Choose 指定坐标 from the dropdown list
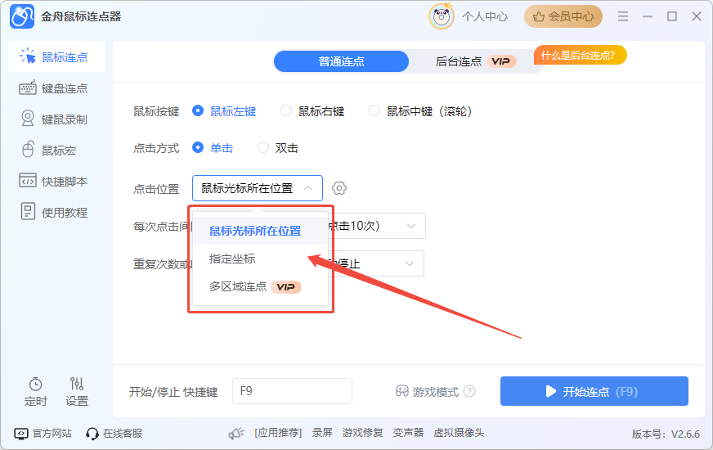 click(x=260, y=259)
